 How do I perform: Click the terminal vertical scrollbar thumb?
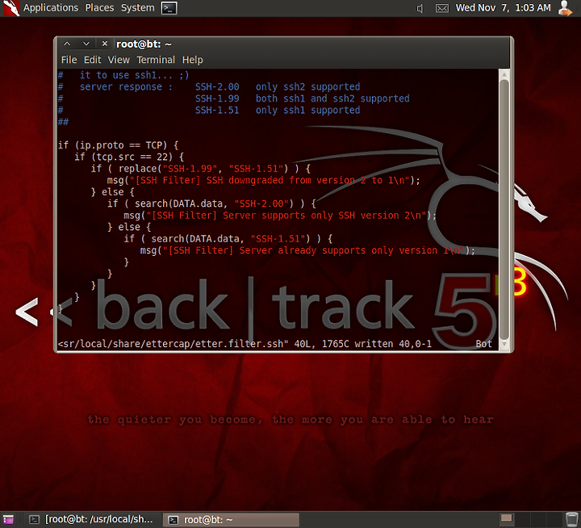(x=504, y=209)
